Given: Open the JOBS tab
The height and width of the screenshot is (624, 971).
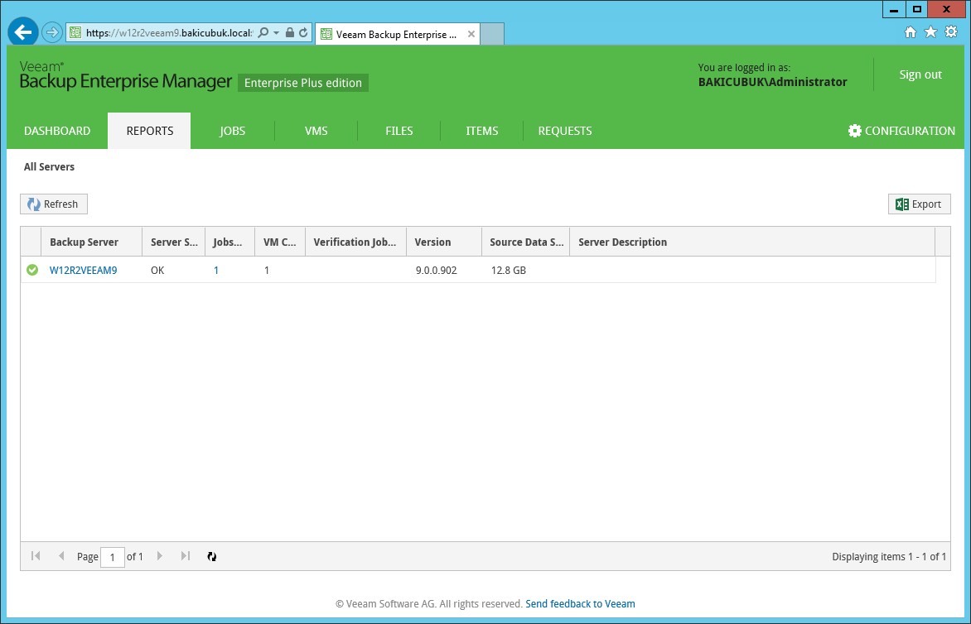Looking at the screenshot, I should pos(232,131).
